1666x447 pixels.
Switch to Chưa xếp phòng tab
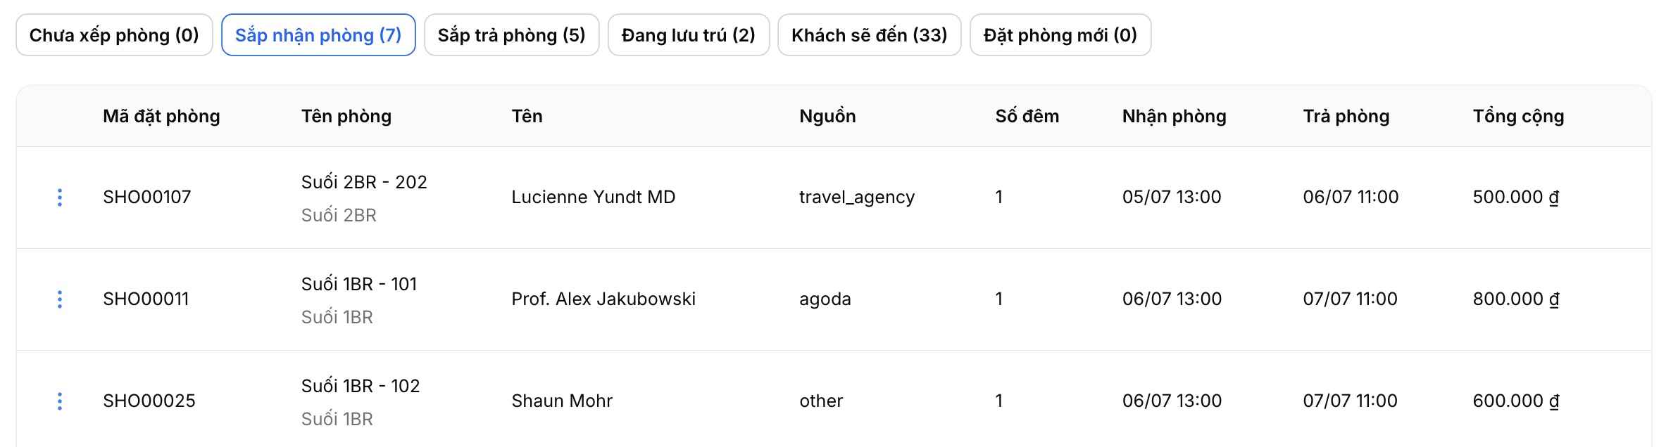pos(114,35)
